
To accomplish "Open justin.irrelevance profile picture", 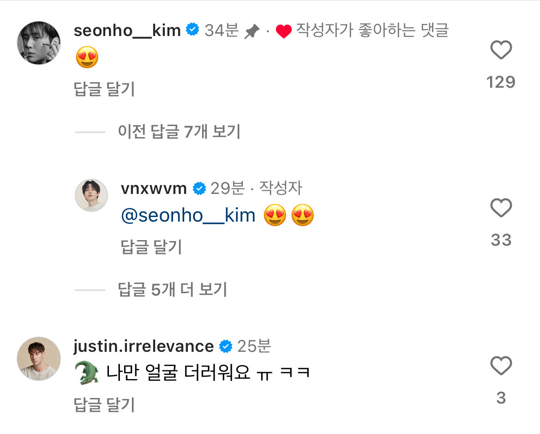I will pos(39,359).
